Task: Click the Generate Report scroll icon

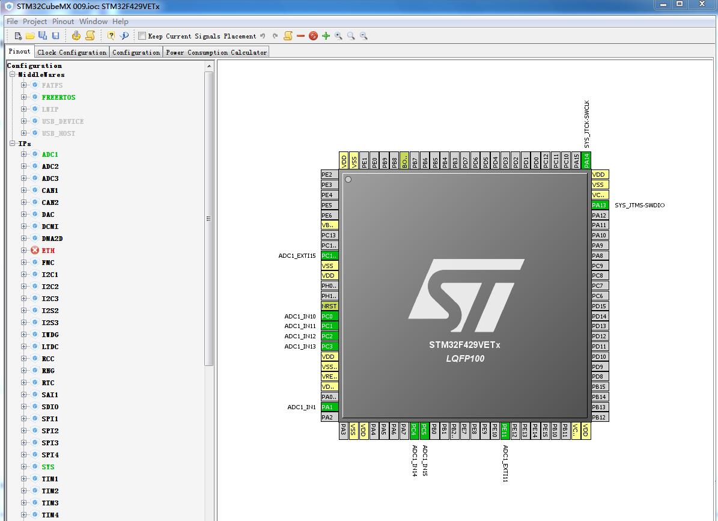Action: click(x=90, y=35)
